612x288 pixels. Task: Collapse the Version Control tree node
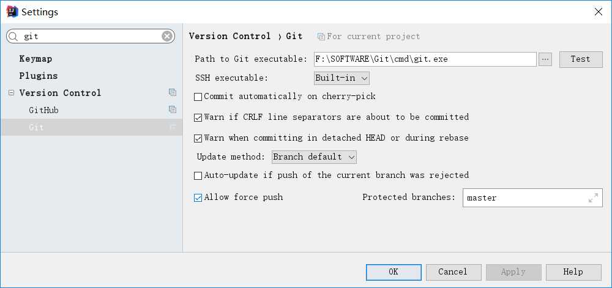[x=10, y=93]
